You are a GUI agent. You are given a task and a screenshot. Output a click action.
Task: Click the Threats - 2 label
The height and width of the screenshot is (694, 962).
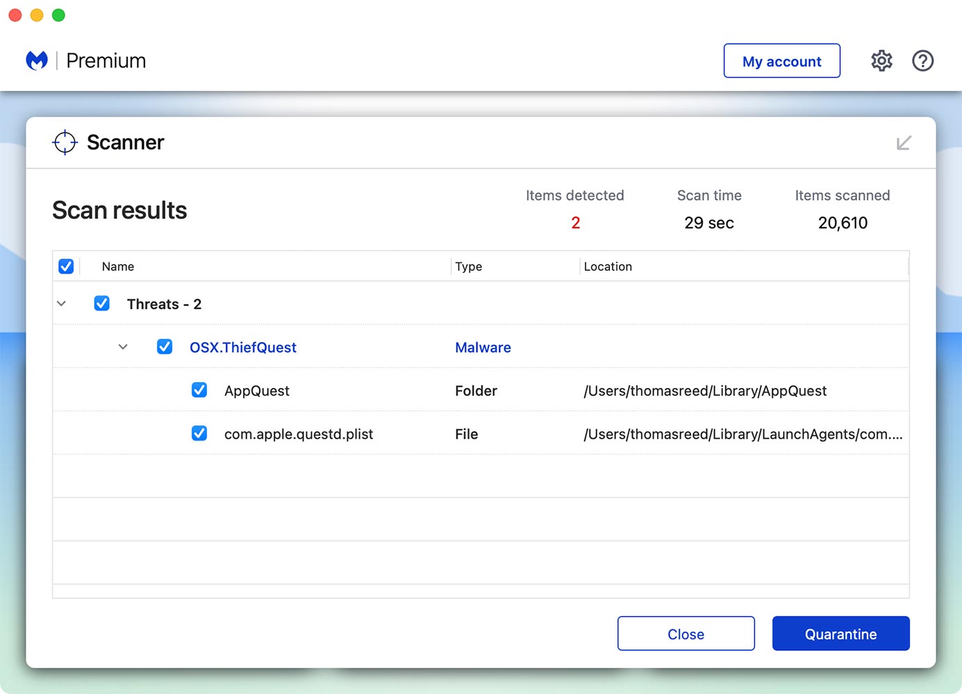(164, 304)
